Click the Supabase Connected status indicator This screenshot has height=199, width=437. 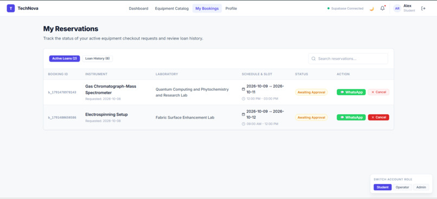(345, 9)
